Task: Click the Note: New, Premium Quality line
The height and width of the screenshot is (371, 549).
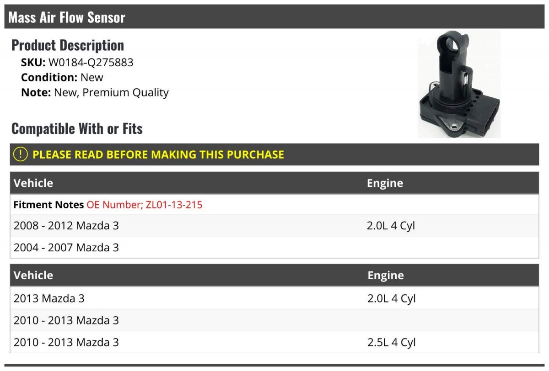Action: [95, 93]
